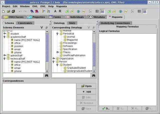Switch to the Metadata tab
The height and width of the screenshot is (114, 160).
tap(96, 17)
